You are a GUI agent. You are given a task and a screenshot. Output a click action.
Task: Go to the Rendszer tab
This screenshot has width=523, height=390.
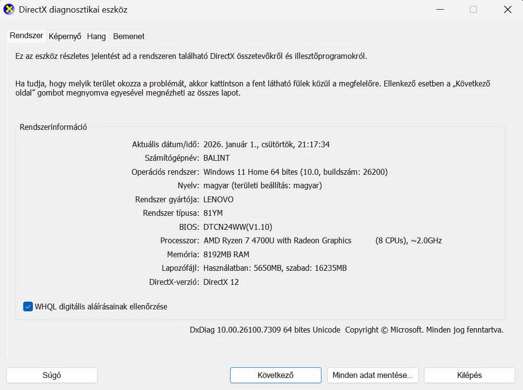click(x=27, y=36)
